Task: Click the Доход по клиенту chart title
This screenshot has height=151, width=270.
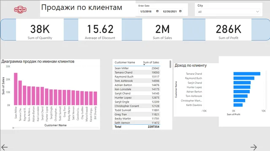Action: pyautogui.click(x=191, y=65)
